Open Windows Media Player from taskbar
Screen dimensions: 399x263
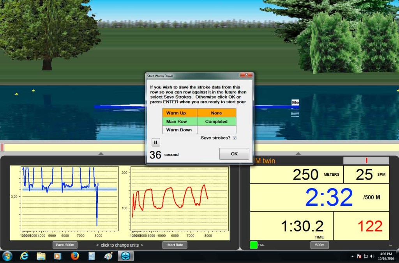pos(58,256)
